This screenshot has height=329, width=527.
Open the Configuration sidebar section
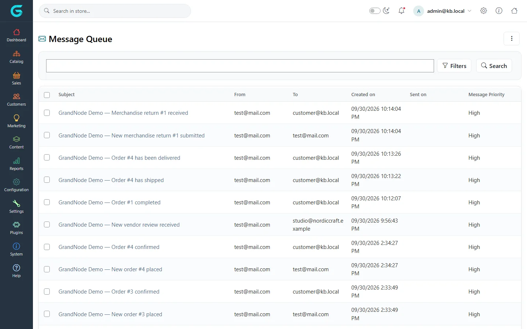coord(16,185)
